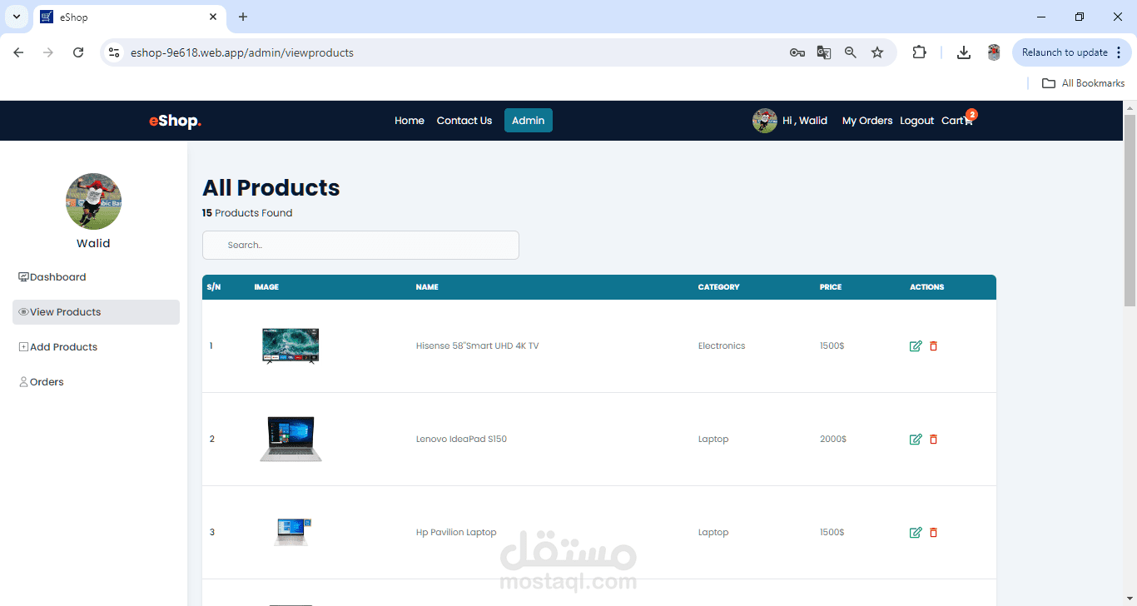This screenshot has width=1137, height=606.
Task: Click product name Hisense 58"Smart UHD 4K TV
Action: click(477, 346)
